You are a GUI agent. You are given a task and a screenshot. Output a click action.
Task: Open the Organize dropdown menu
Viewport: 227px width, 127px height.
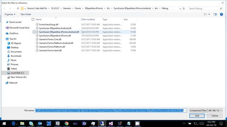point(10,14)
